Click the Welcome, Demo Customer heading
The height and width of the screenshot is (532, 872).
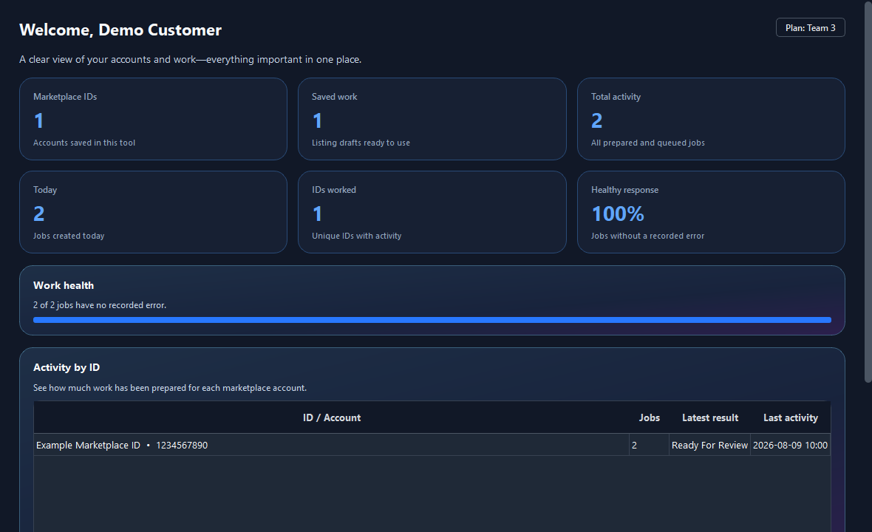click(x=120, y=30)
